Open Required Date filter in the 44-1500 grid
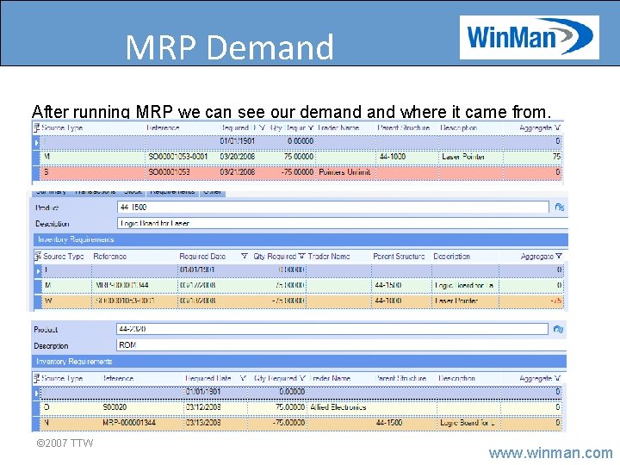 coord(245,257)
